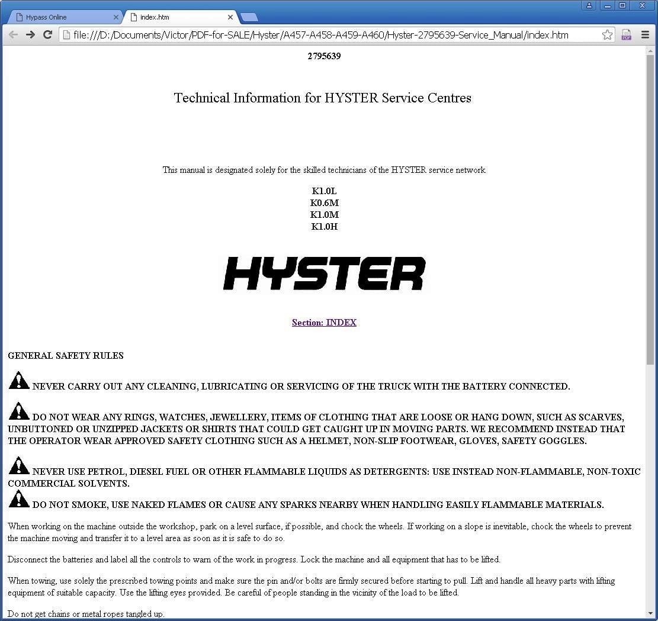This screenshot has width=658, height=621.
Task: Close the browser window
Action: tap(642, 5)
